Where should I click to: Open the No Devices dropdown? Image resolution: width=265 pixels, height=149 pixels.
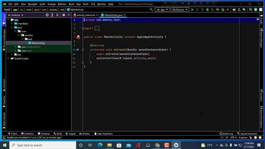point(180,10)
